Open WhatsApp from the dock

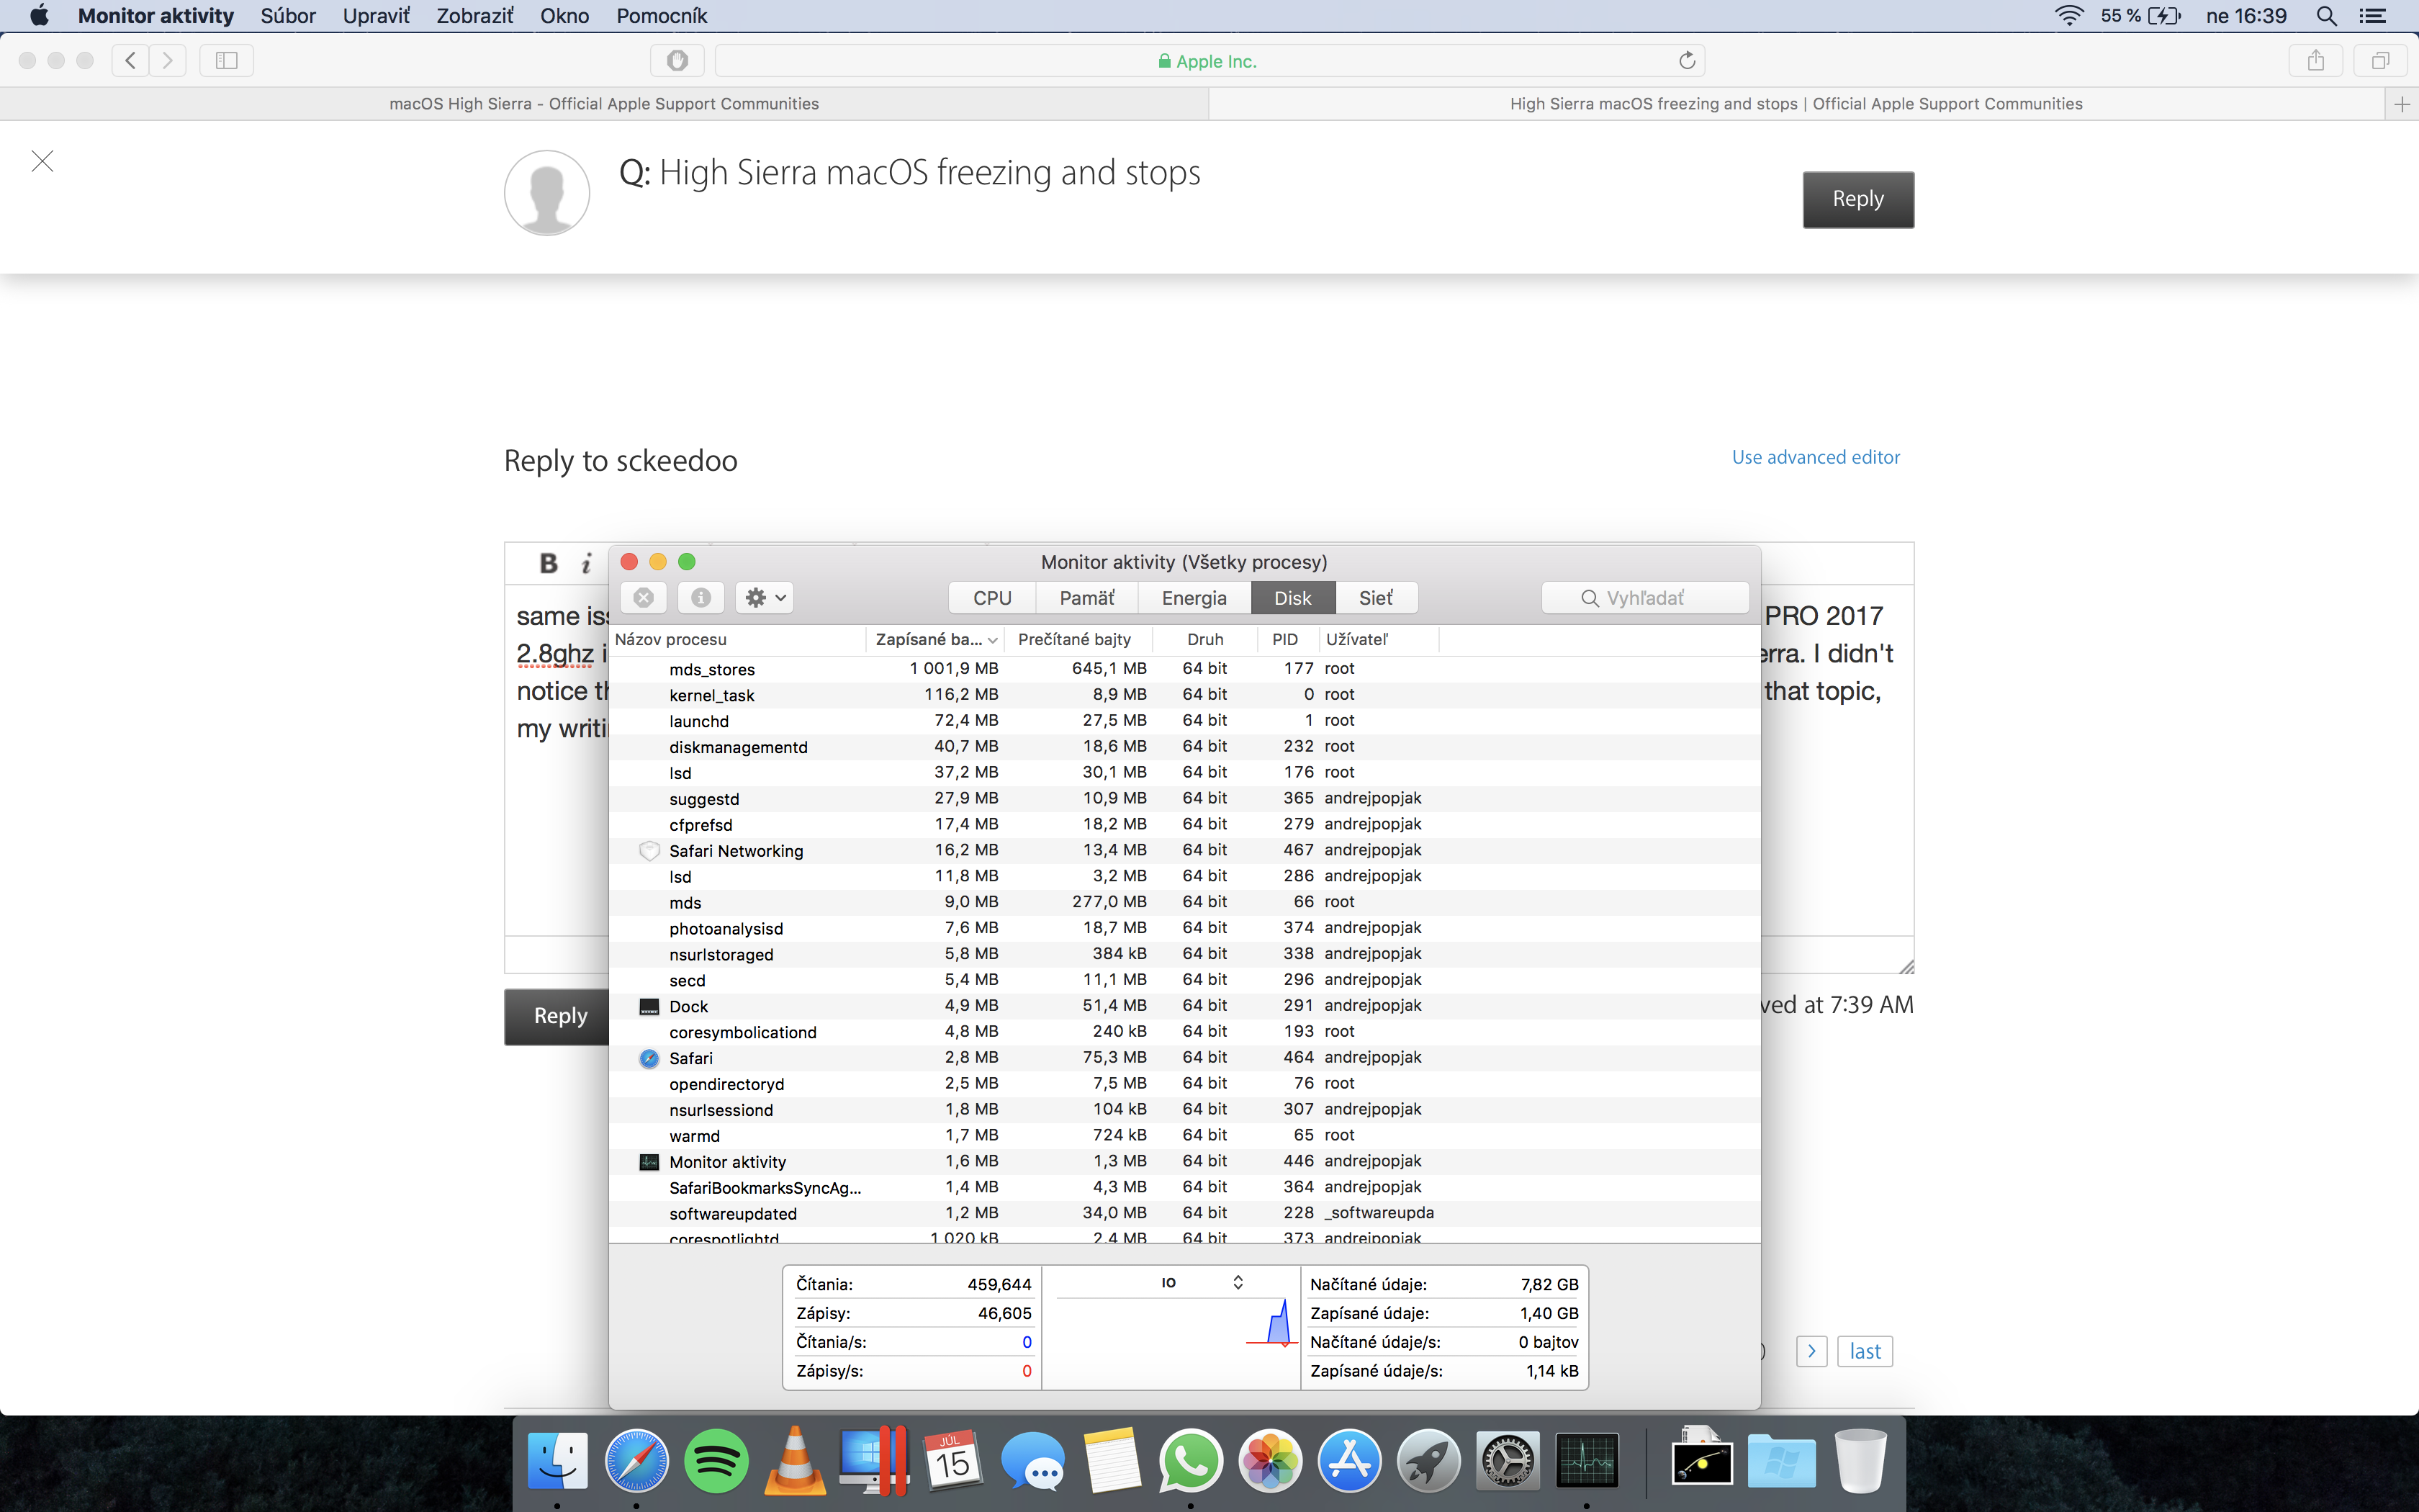point(1189,1461)
